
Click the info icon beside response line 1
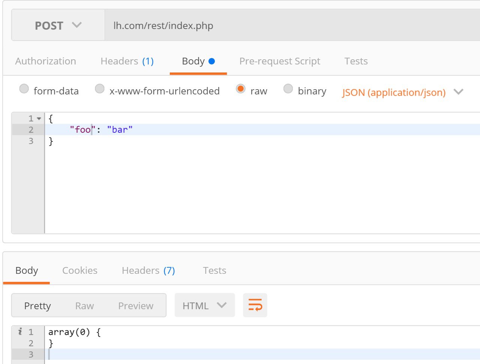pos(20,331)
